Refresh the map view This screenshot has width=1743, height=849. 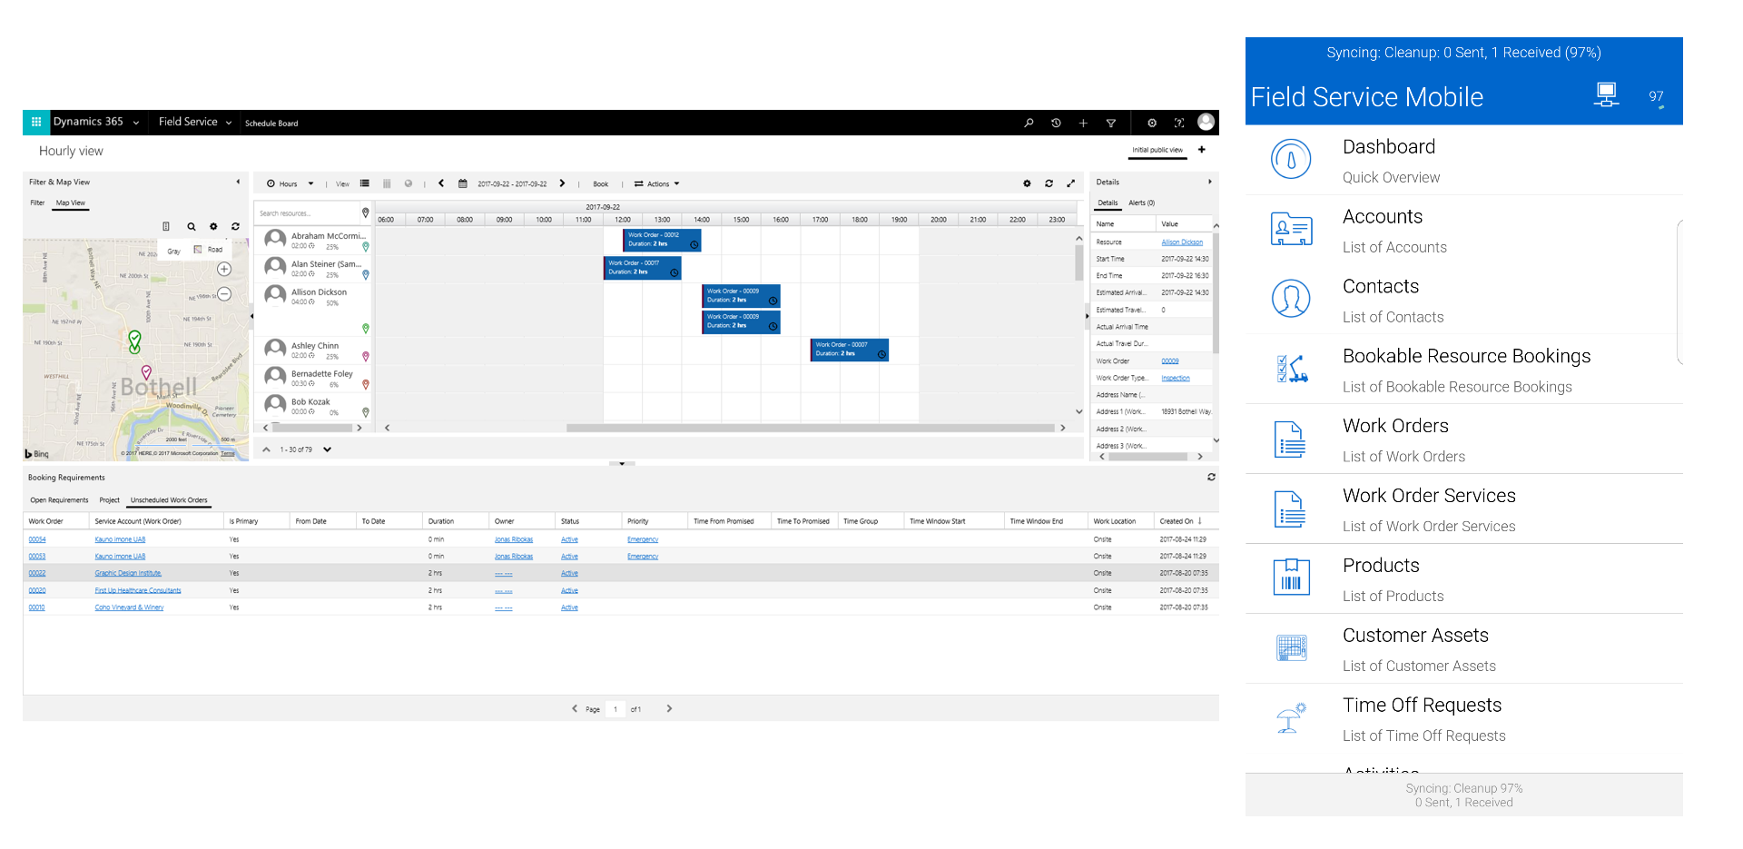pos(235,227)
